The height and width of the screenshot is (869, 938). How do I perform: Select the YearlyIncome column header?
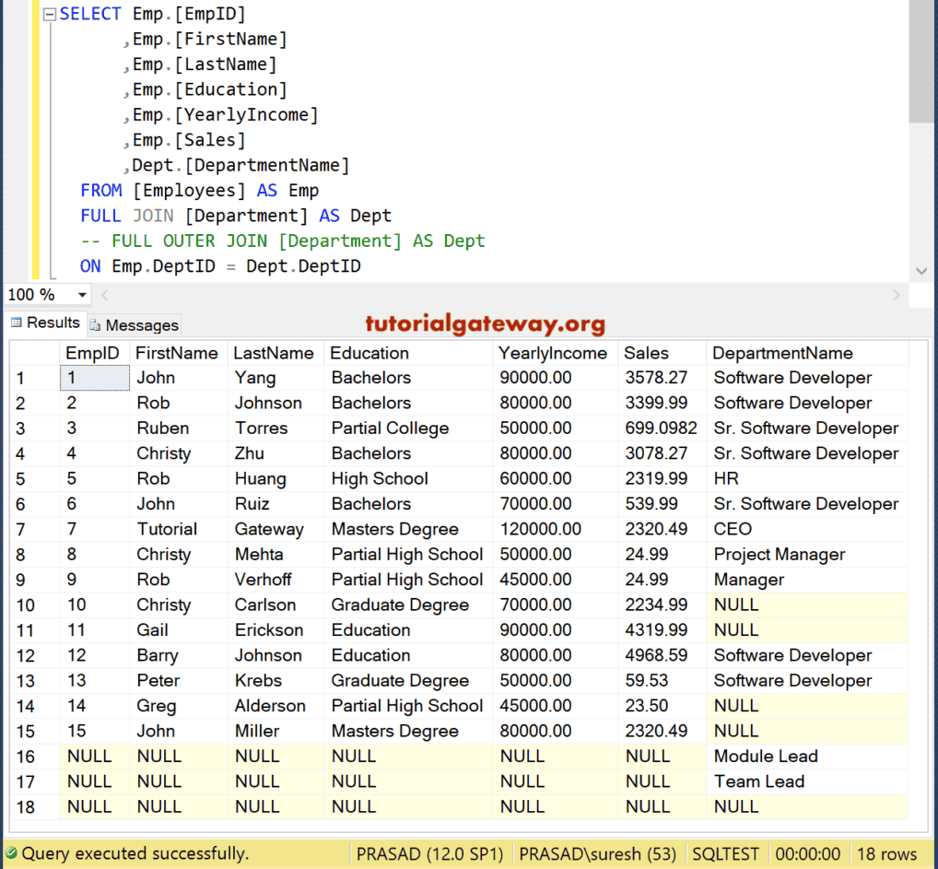click(553, 353)
